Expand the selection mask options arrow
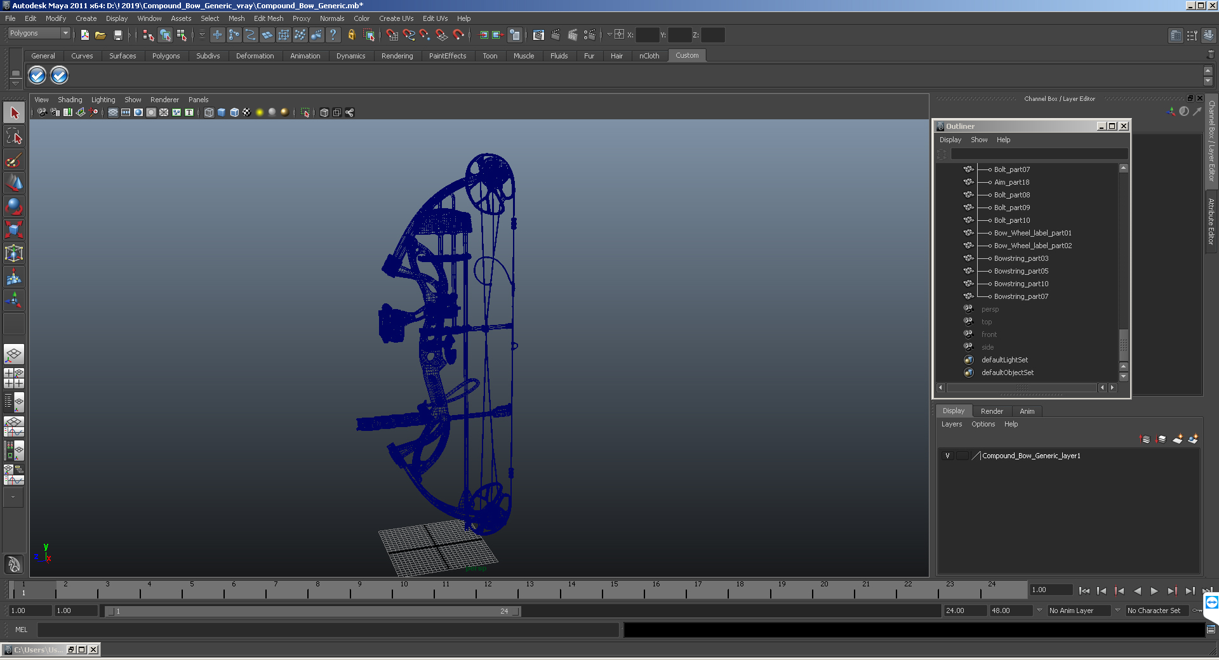 (202, 35)
